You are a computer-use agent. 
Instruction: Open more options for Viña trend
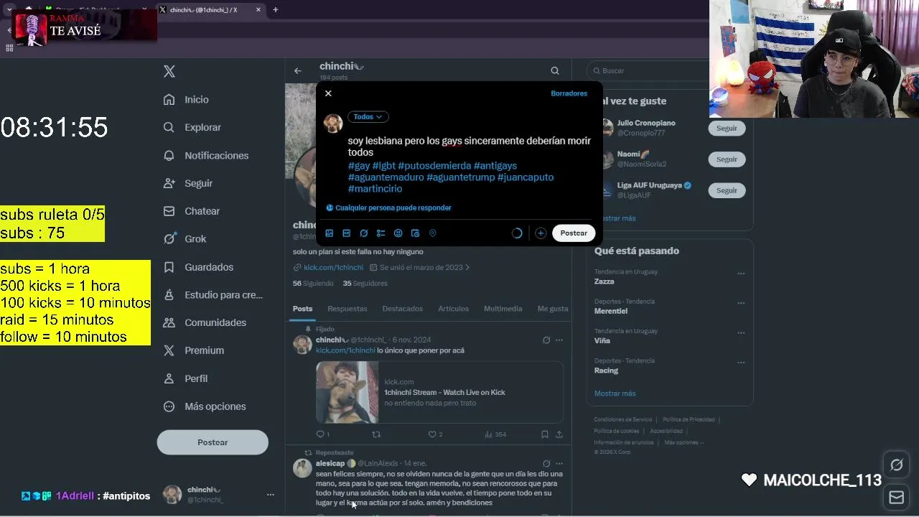pos(741,333)
